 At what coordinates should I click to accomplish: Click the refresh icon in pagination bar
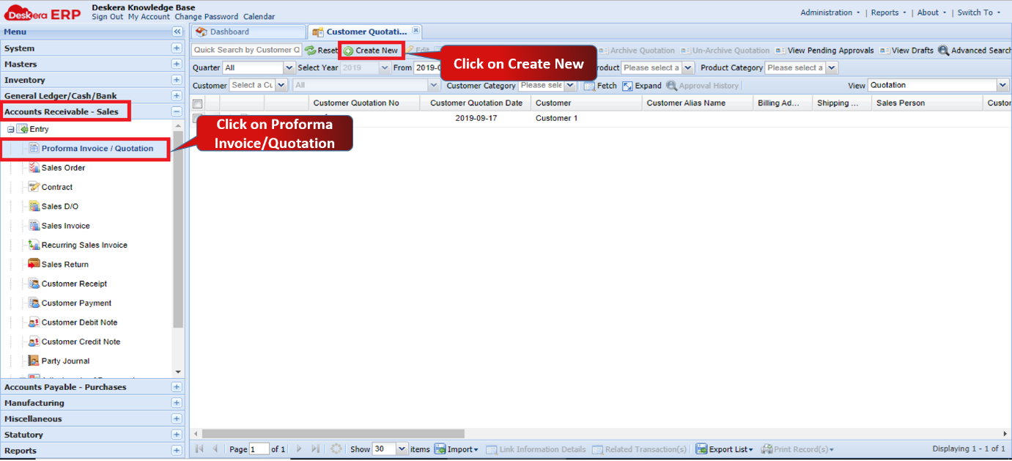(x=336, y=449)
